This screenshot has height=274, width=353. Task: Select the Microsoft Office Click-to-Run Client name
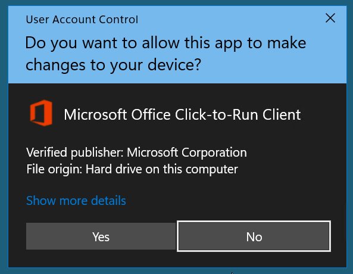tap(182, 114)
